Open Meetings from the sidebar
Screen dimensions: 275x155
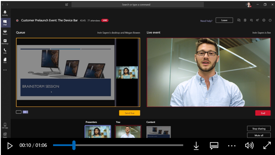(5, 42)
